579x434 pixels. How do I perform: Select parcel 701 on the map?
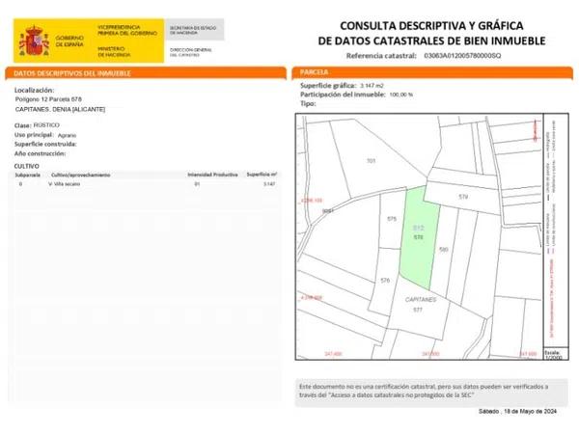coord(371,160)
